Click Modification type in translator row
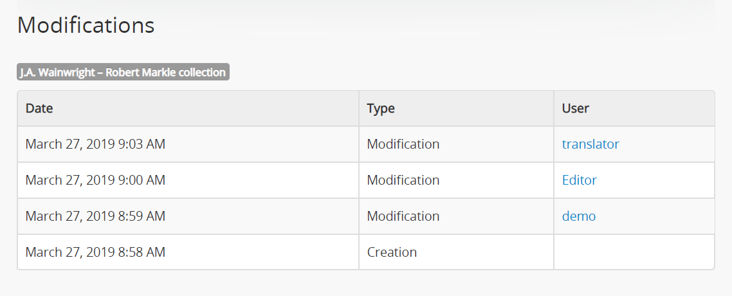 (x=403, y=144)
